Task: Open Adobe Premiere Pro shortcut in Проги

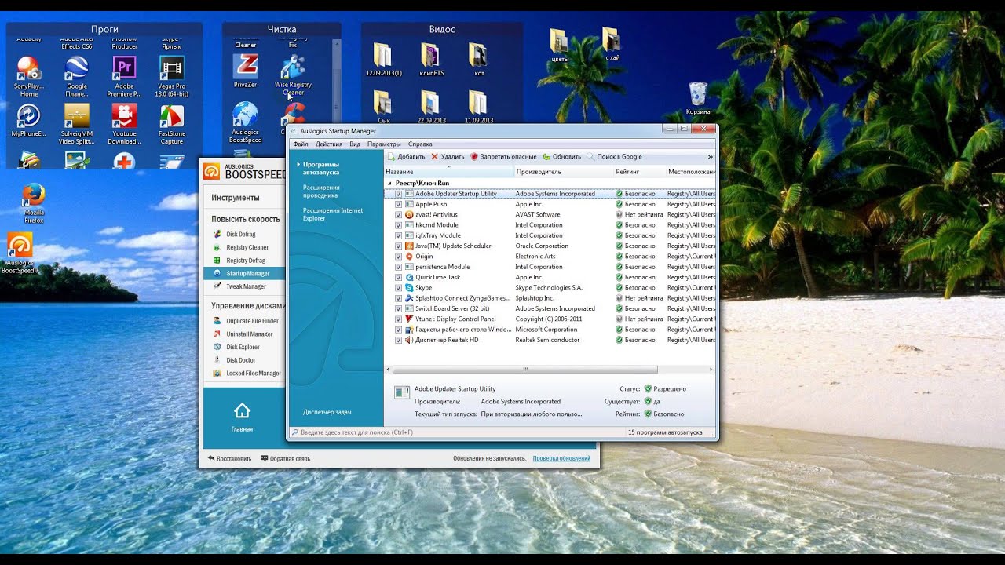Action: [x=124, y=77]
